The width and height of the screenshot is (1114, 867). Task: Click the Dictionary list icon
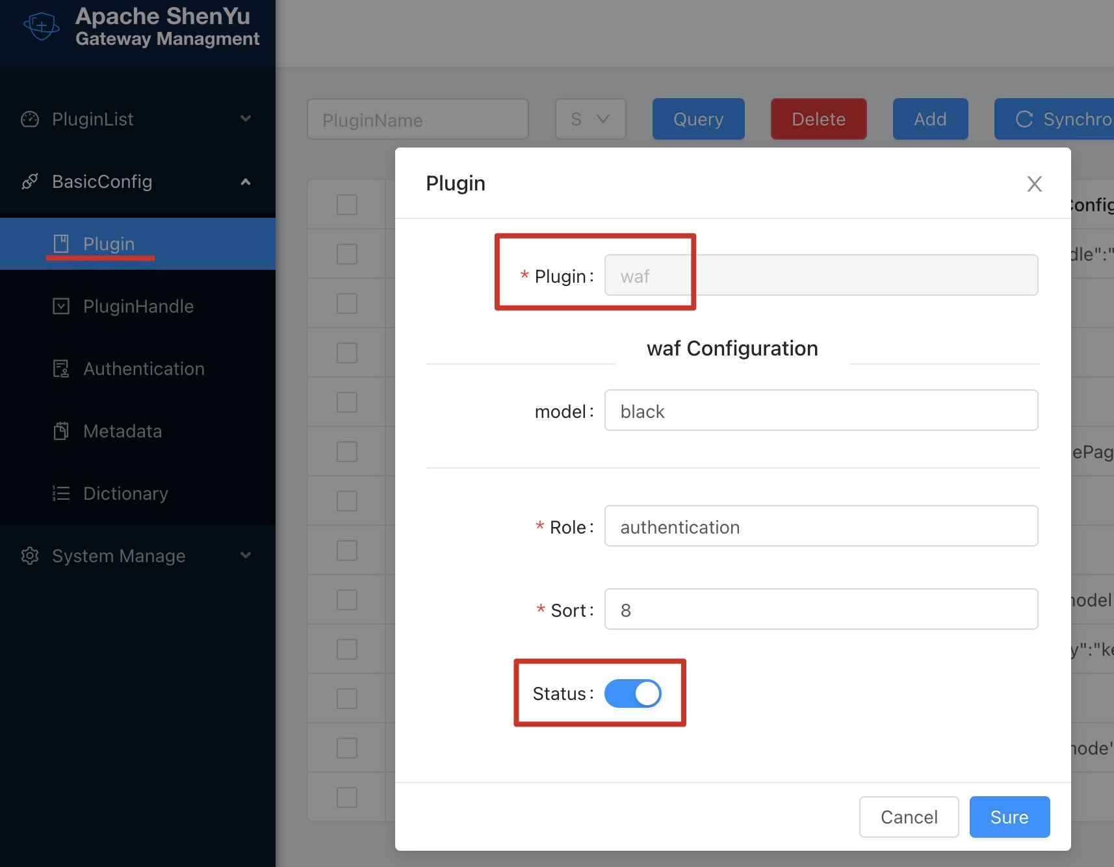pos(61,493)
